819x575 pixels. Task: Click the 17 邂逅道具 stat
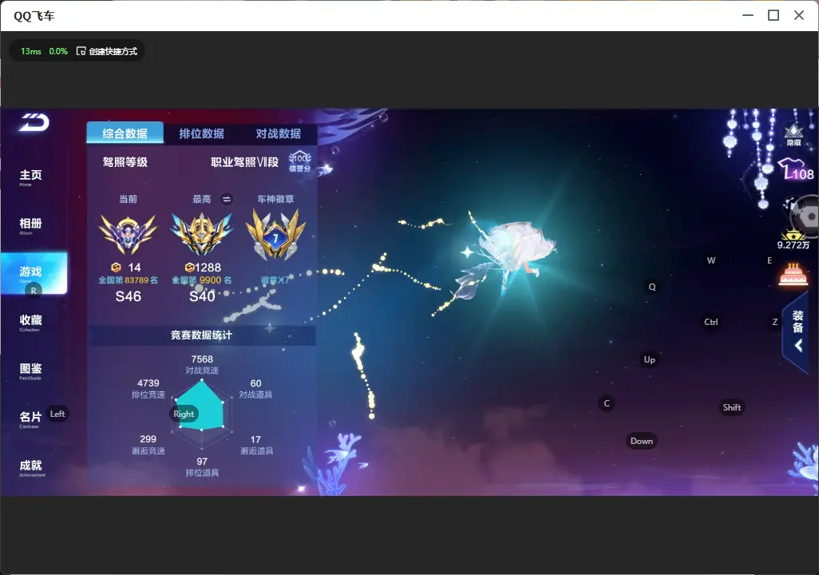pyautogui.click(x=256, y=445)
